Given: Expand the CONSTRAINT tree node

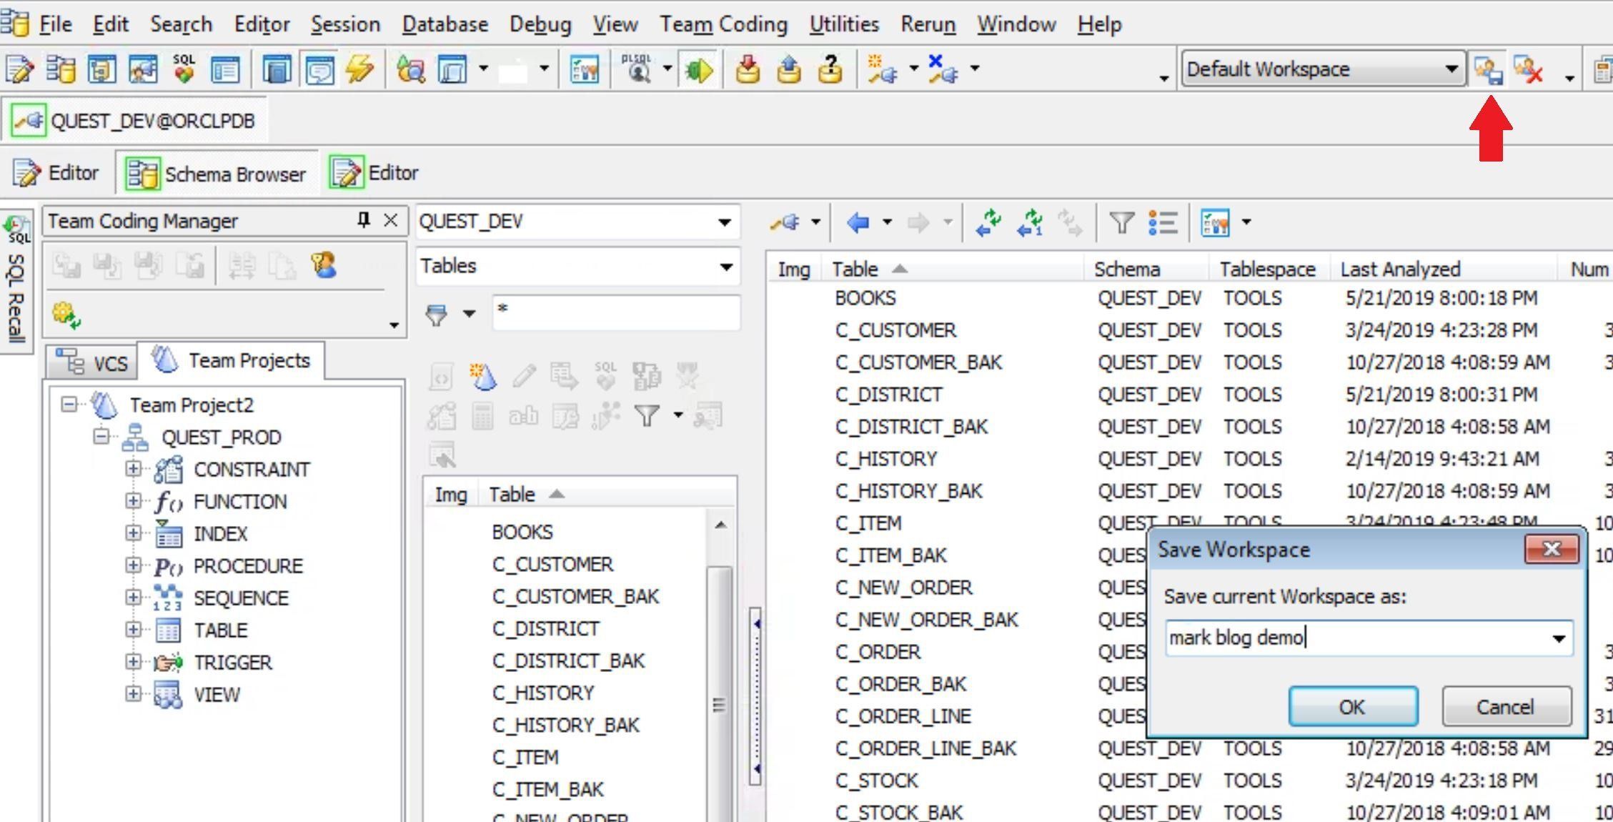Looking at the screenshot, I should point(133,469).
